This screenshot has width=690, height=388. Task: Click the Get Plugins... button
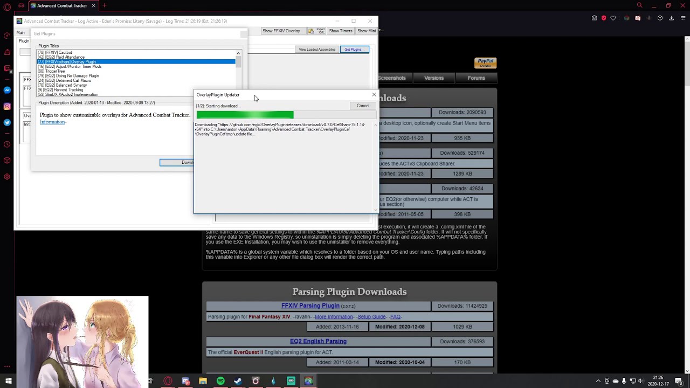click(354, 50)
